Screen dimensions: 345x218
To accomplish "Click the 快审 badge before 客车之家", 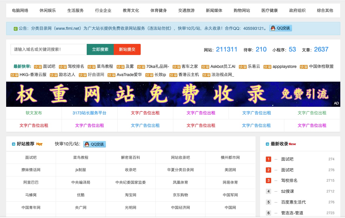I will click(176, 67).
